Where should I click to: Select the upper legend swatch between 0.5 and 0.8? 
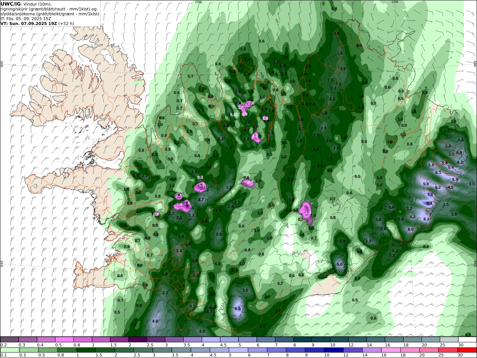coord(64,340)
